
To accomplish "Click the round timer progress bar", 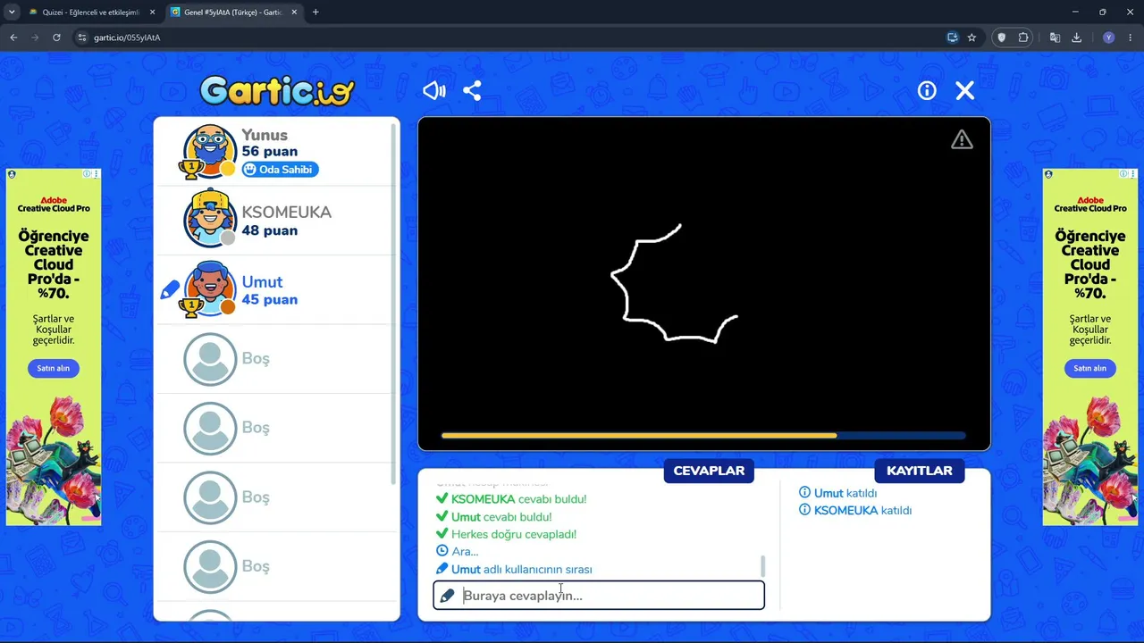I will coord(703,436).
